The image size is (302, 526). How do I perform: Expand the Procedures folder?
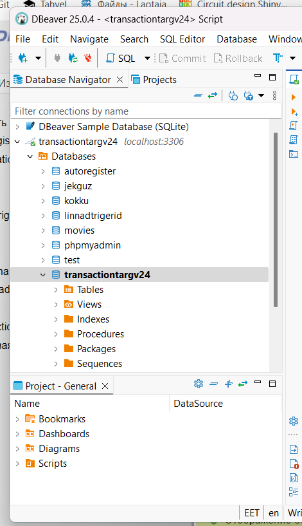pos(55,334)
